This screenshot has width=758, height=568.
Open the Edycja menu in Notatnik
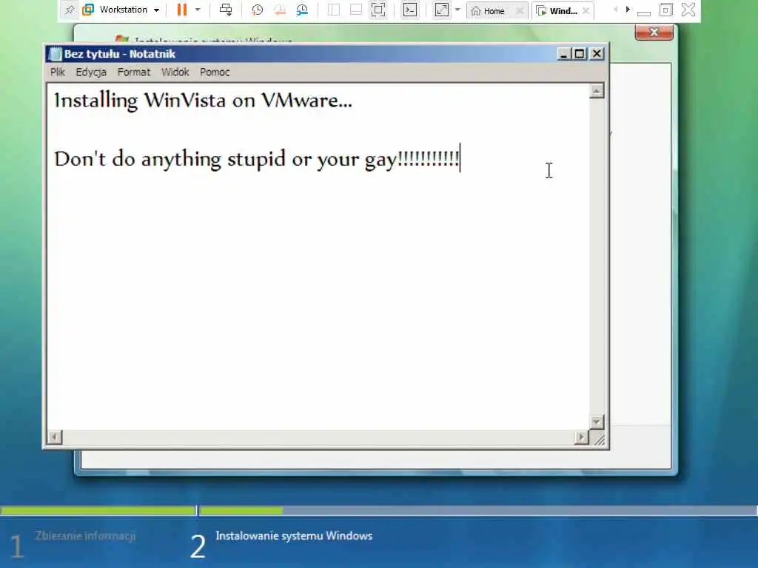click(91, 72)
